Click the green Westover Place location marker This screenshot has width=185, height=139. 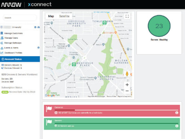click(x=74, y=64)
